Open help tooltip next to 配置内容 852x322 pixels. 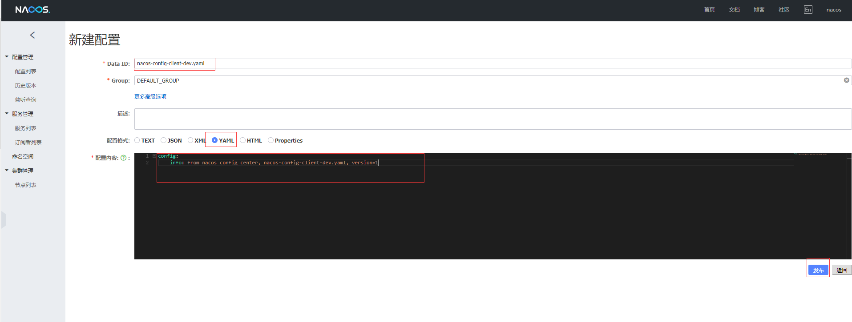click(x=124, y=158)
